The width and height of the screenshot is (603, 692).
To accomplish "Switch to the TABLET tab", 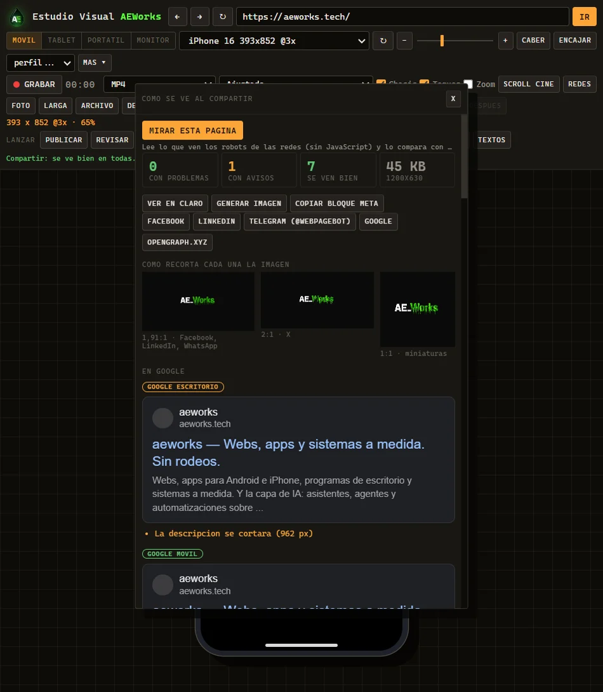I will pos(62,40).
